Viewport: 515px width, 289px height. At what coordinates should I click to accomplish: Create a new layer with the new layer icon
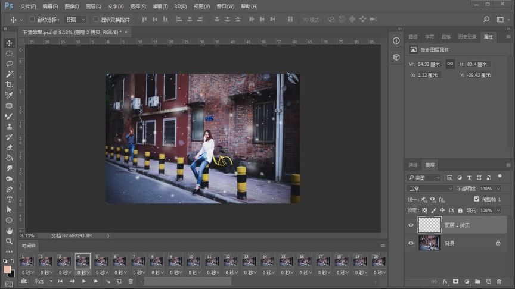(488, 281)
